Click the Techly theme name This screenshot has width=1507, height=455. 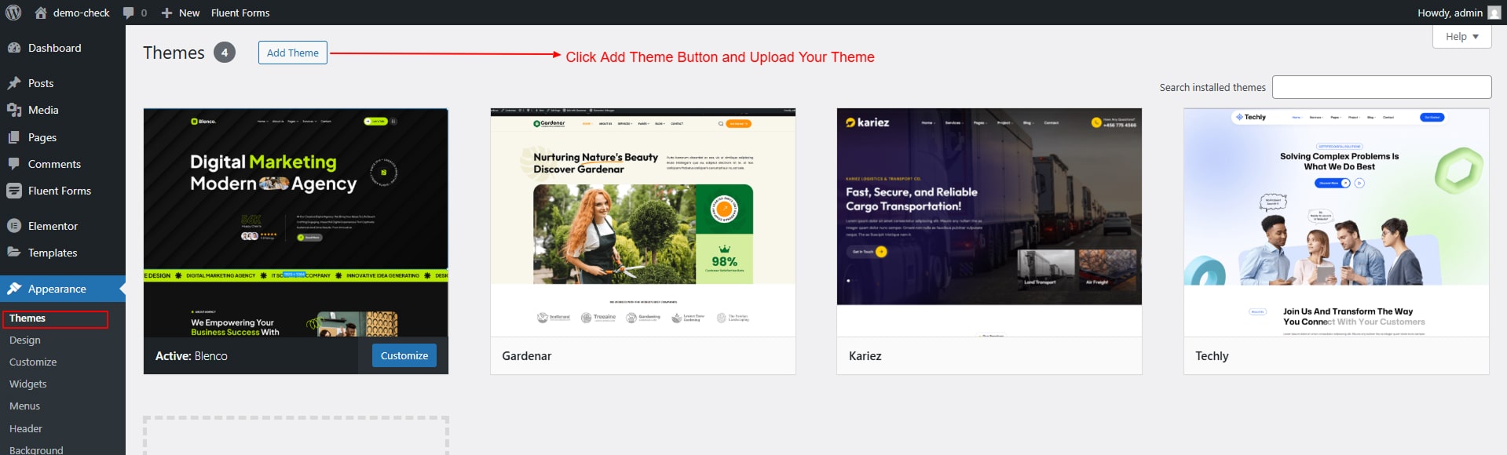[1212, 356]
